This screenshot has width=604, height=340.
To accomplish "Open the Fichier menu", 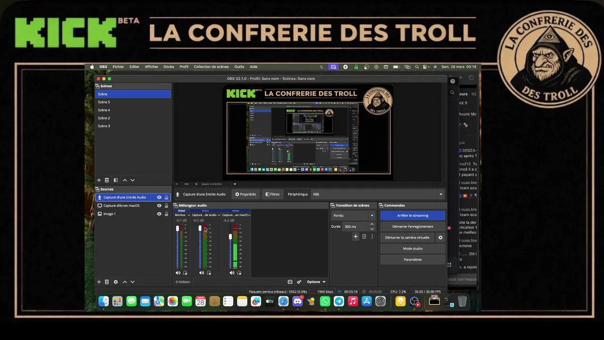I will pos(118,67).
